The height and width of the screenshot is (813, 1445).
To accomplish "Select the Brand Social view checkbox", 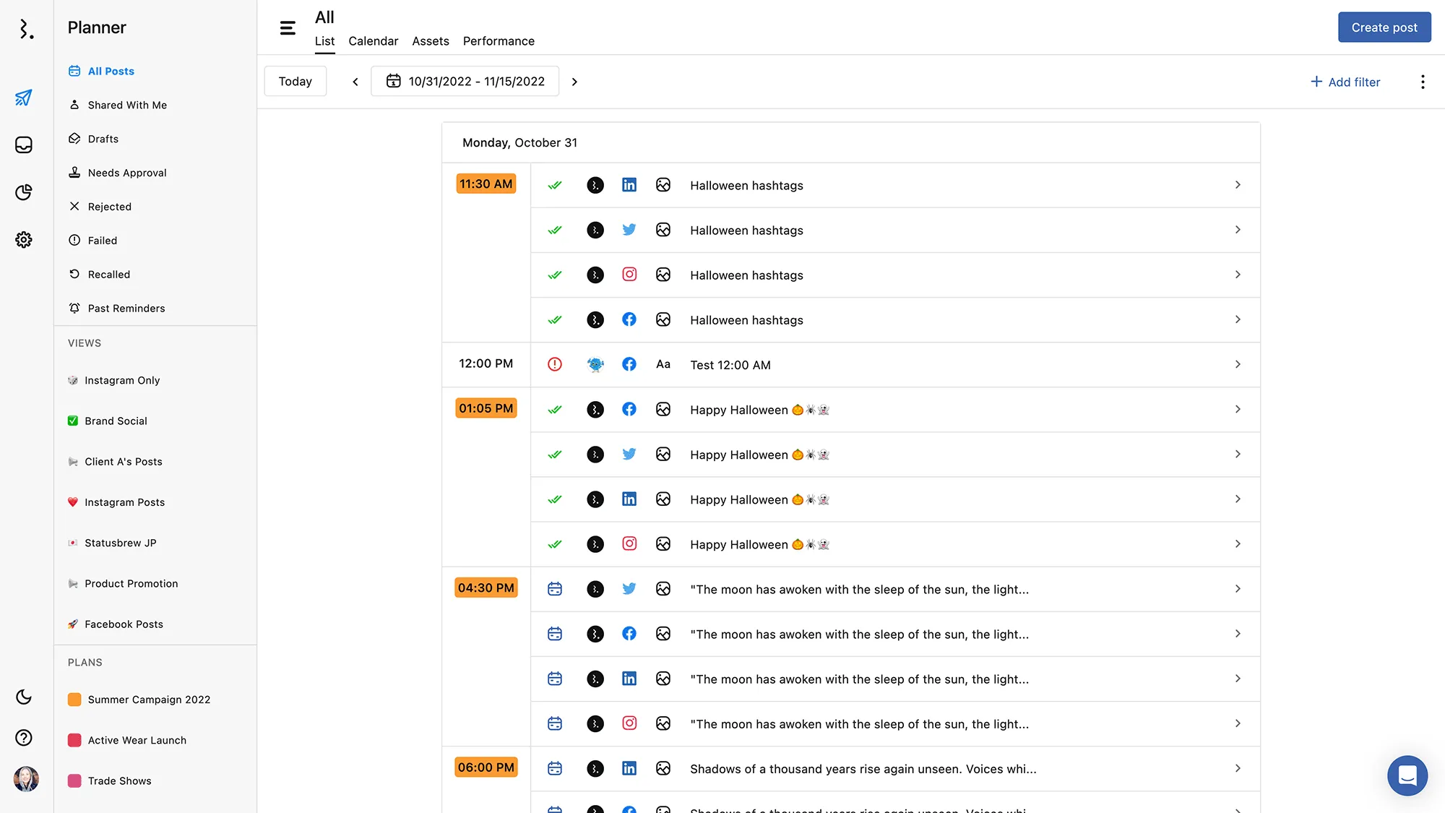I will (73, 421).
